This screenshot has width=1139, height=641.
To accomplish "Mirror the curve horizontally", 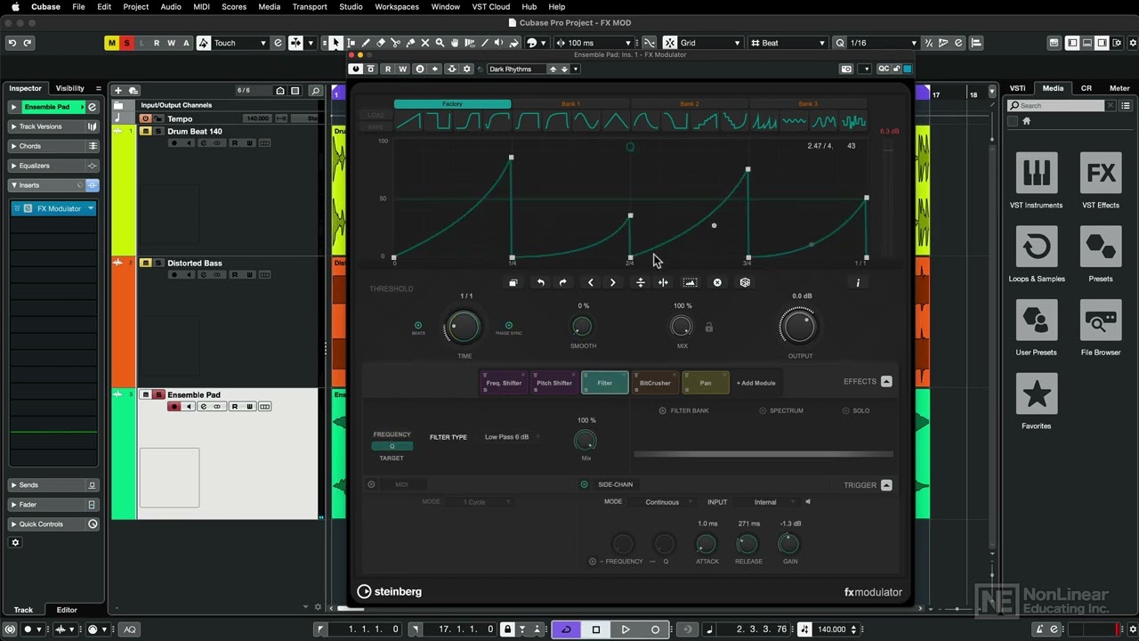I will 663,282.
